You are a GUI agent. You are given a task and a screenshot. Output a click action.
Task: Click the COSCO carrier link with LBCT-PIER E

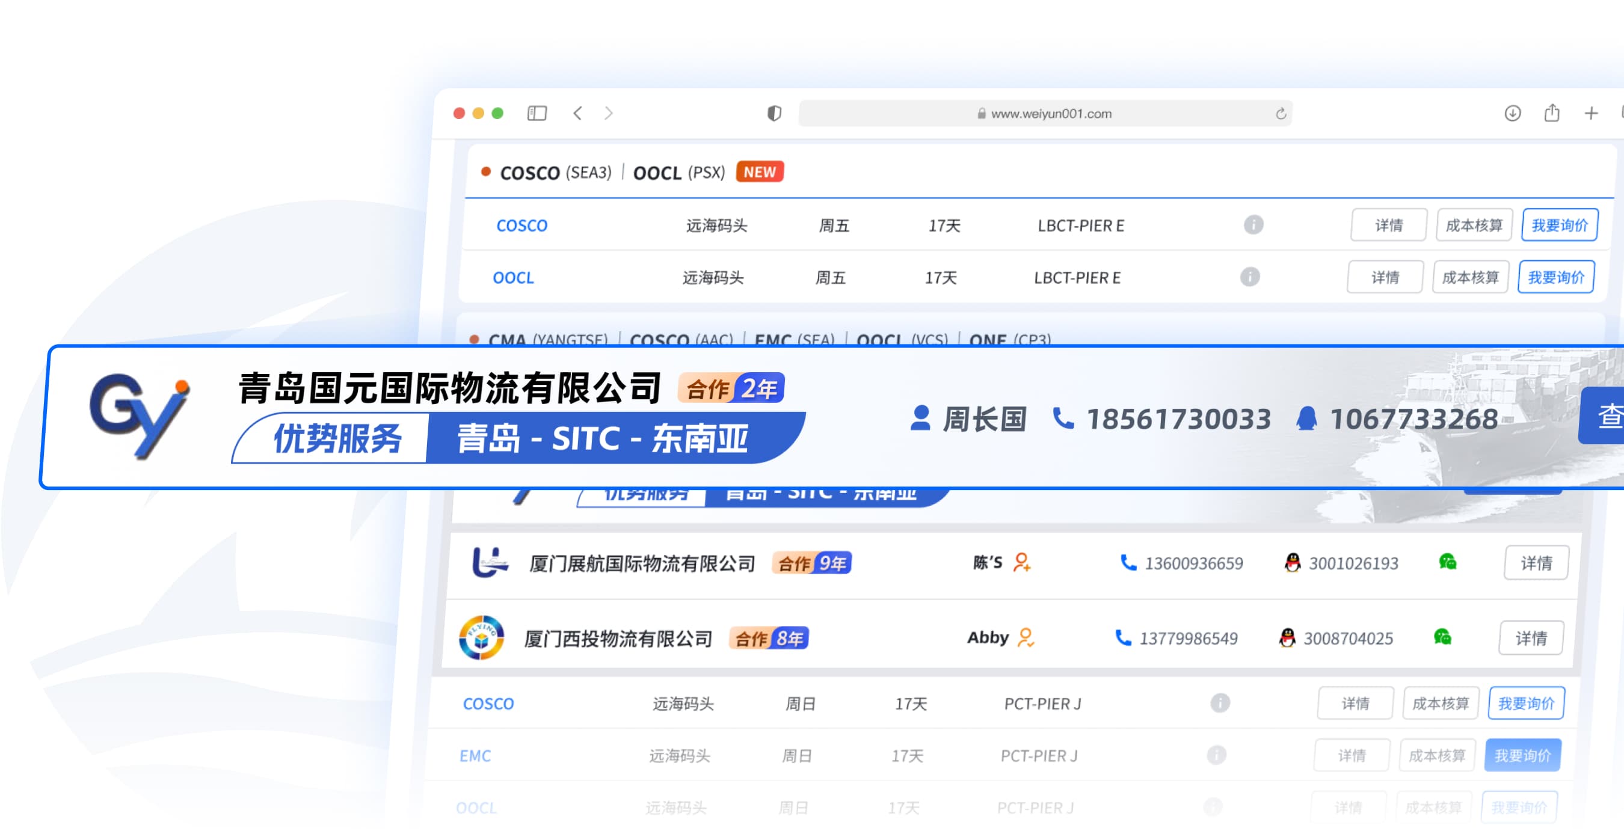[x=522, y=225]
